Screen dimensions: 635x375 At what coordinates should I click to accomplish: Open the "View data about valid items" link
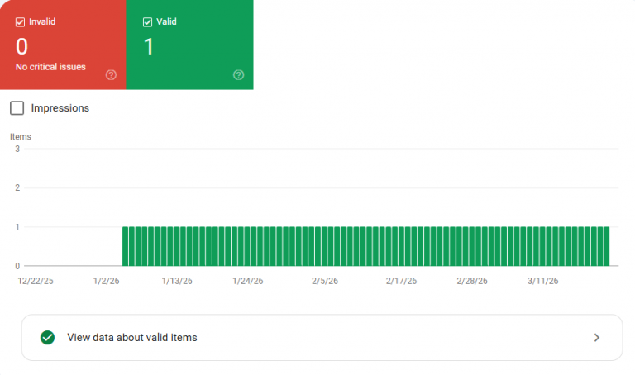[x=132, y=337]
